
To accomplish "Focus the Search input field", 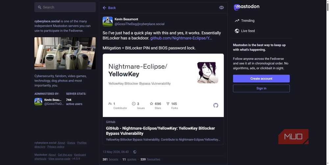I will [65, 7].
